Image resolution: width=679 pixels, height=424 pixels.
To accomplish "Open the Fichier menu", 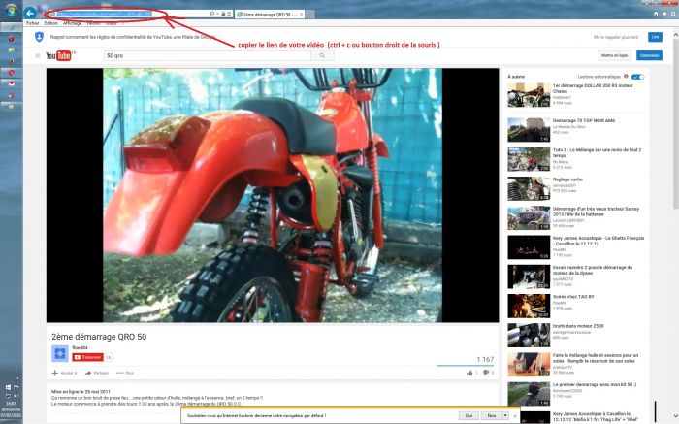I will (32, 23).
